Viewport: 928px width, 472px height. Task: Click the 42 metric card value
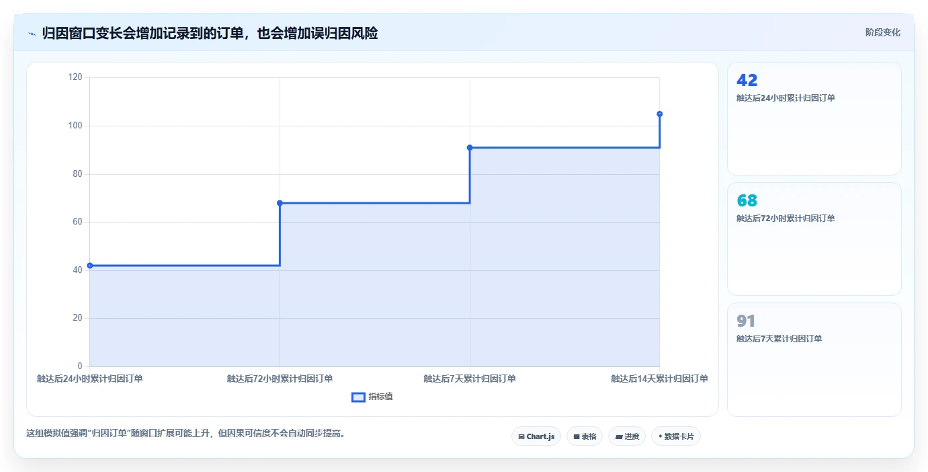(x=747, y=80)
